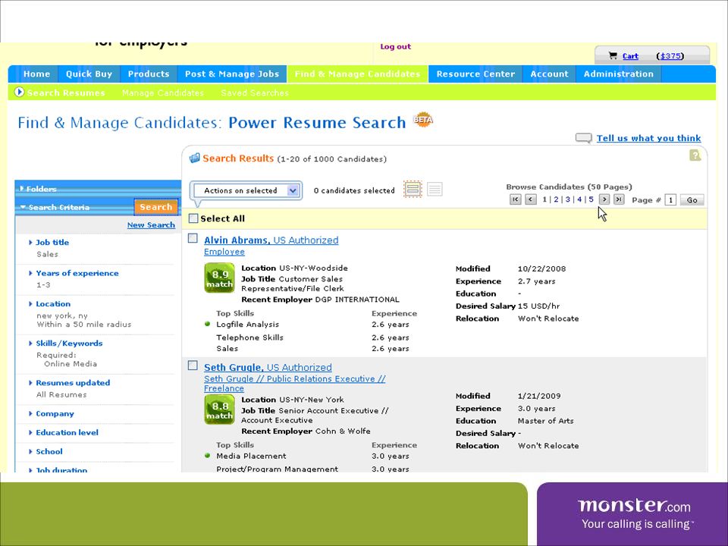
Task: Open Post & Manage Jobs tab
Action: pyautogui.click(x=232, y=74)
